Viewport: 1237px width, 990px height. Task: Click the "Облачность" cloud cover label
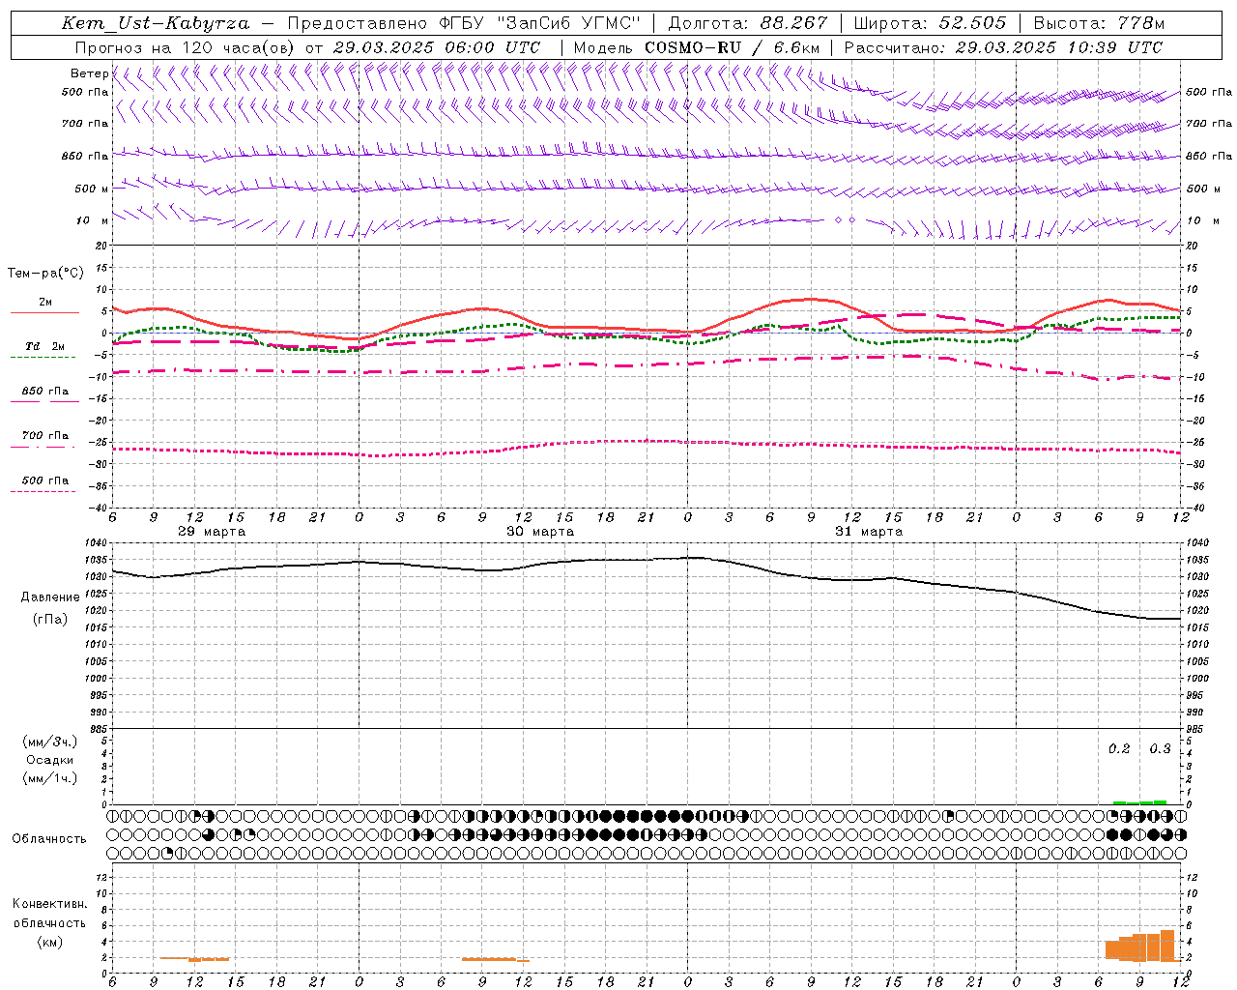click(49, 838)
